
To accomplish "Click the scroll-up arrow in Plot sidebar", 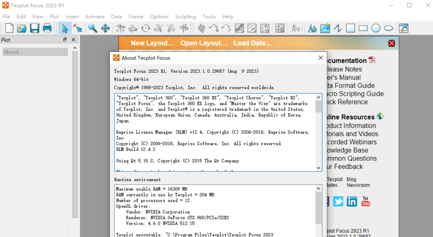I will click(75, 48).
